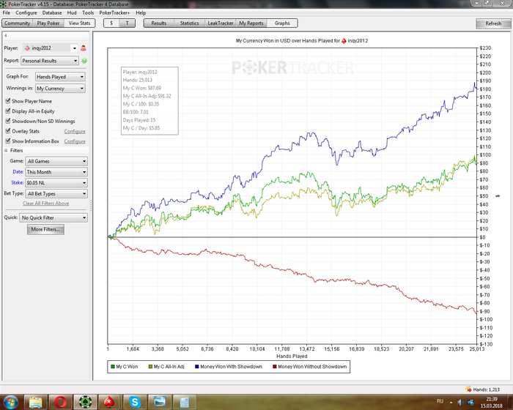Click the Clear All Filters Above link
Image resolution: width=513 pixels, height=410 pixels.
click(x=46, y=203)
